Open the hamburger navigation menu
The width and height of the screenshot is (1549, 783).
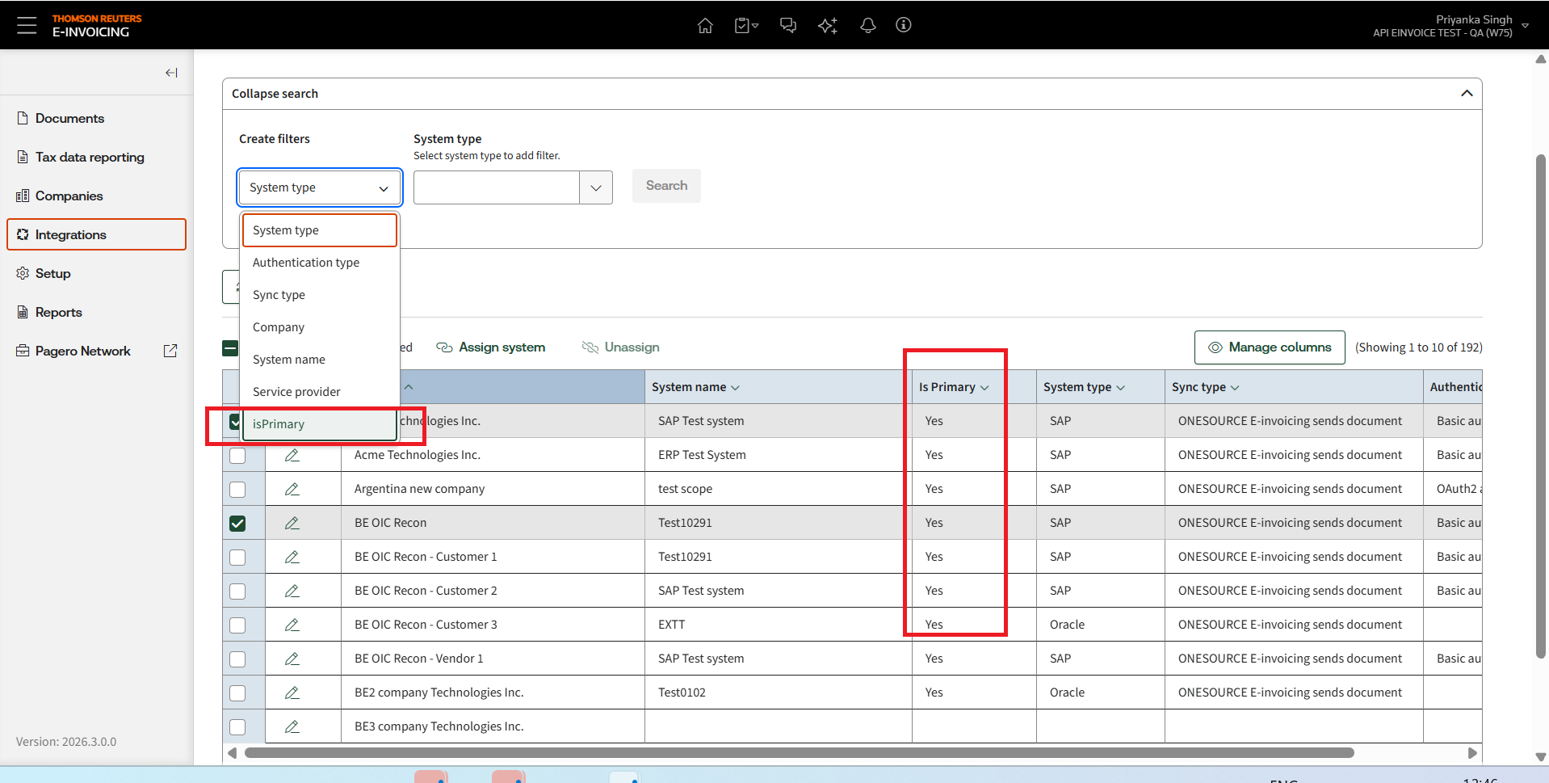27,25
